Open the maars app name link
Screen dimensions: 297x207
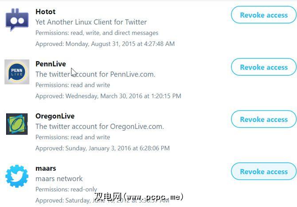coord(46,168)
